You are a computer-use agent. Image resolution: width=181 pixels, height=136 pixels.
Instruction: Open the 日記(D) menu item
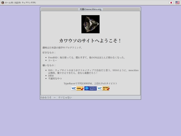[18, 3]
